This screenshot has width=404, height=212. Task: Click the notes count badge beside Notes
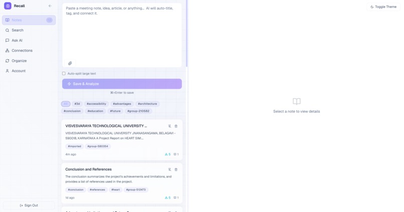[49, 20]
